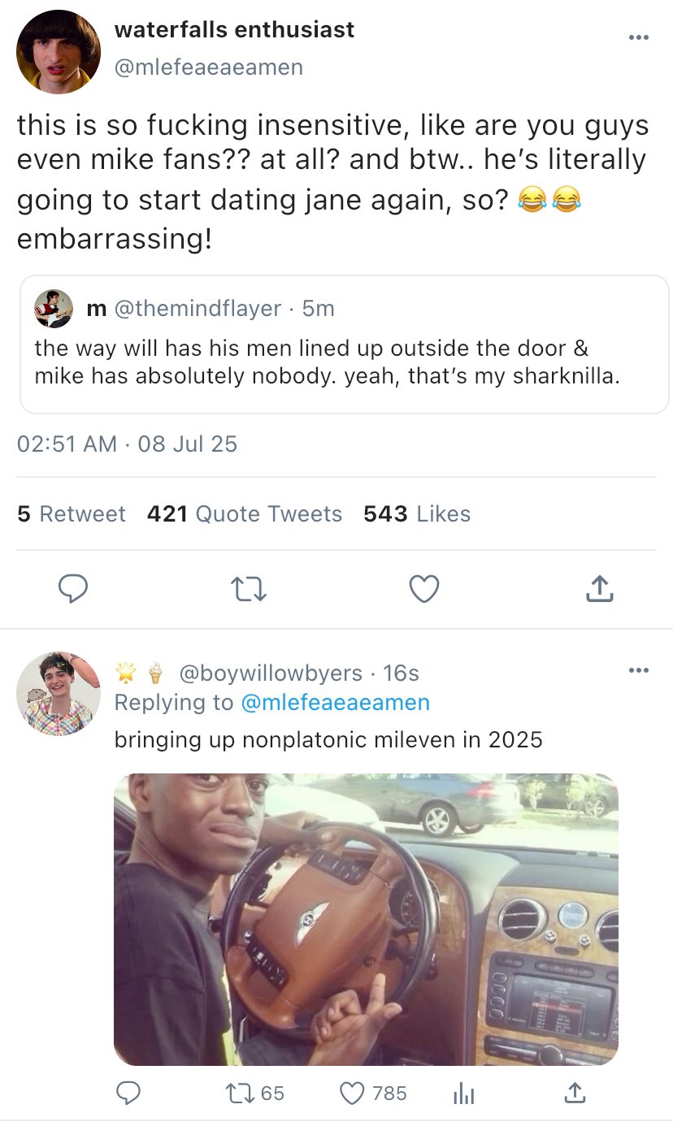View the 421 Quote Tweets
This screenshot has width=673, height=1126.
click(x=245, y=514)
